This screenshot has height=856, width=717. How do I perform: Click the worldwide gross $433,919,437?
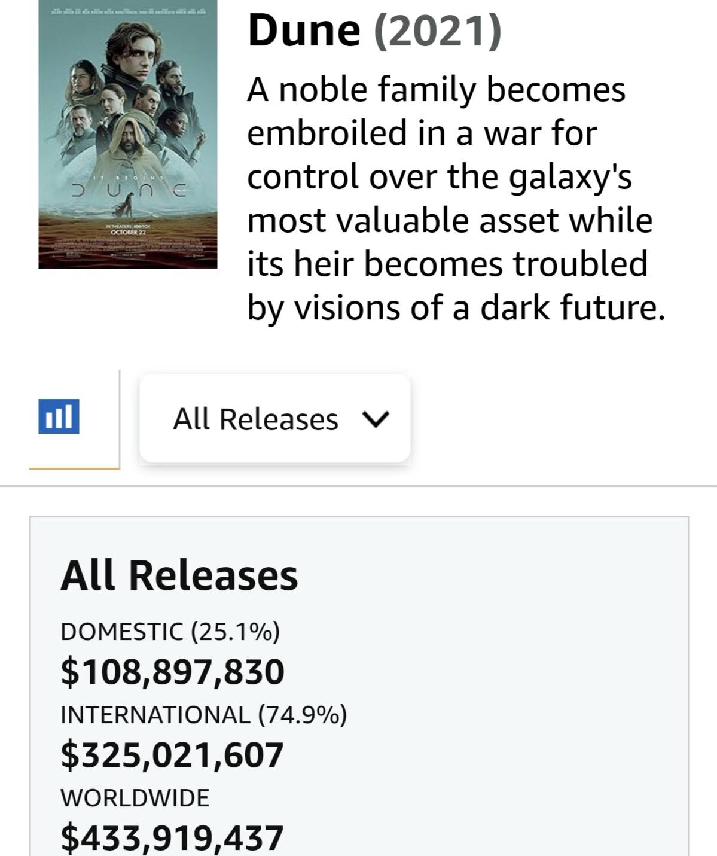[x=172, y=837]
